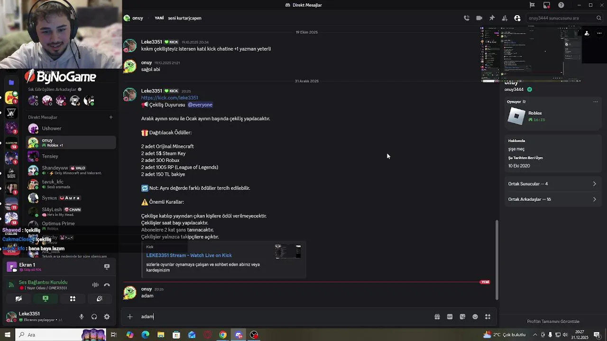Toggle the user profile panel icon
607x341 pixels.
517,18
